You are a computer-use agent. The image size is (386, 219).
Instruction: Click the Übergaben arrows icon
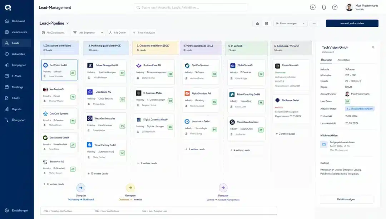coord(7,120)
